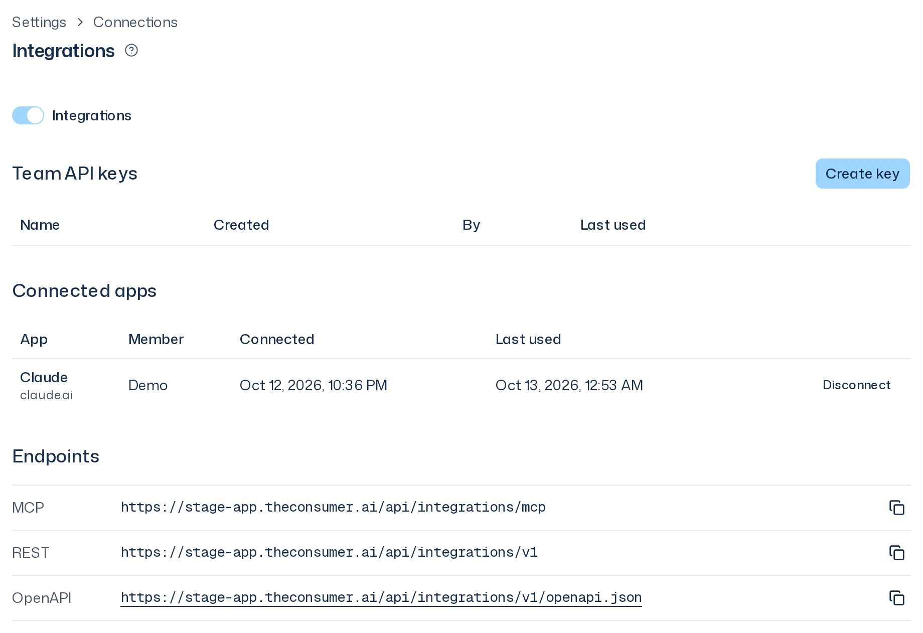The height and width of the screenshot is (633, 923).
Task: Go to Settings in the breadcrumb
Action: pos(39,22)
